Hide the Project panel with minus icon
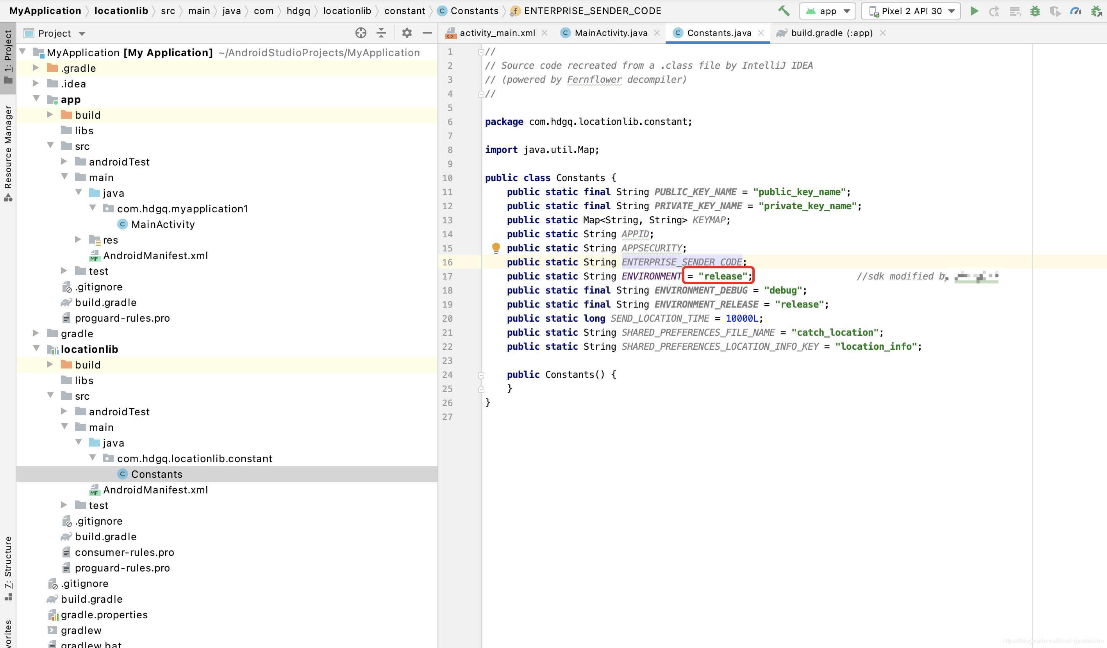The height and width of the screenshot is (648, 1107). point(427,33)
